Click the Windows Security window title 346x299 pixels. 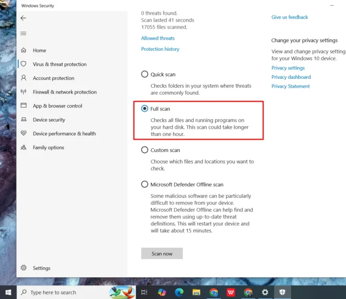point(37,6)
